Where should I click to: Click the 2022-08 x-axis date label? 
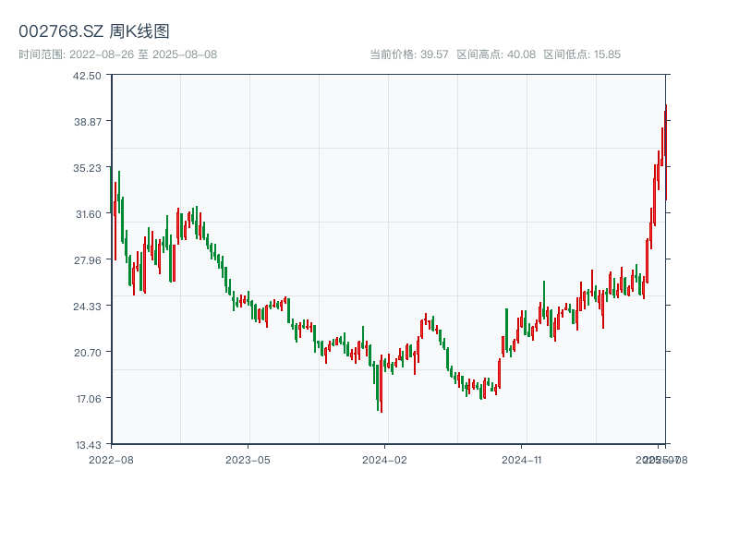pyautogui.click(x=111, y=459)
